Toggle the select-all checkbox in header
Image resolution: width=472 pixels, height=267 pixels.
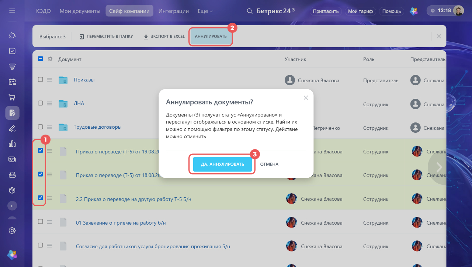tap(41, 59)
